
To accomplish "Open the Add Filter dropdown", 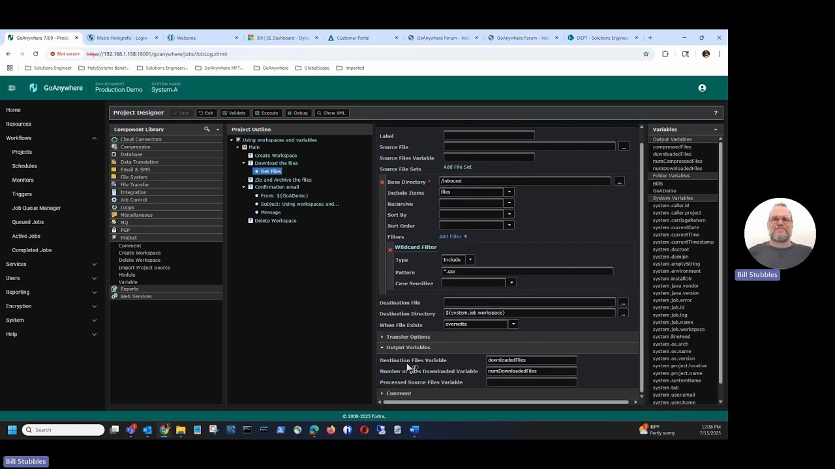I will 453,236.
